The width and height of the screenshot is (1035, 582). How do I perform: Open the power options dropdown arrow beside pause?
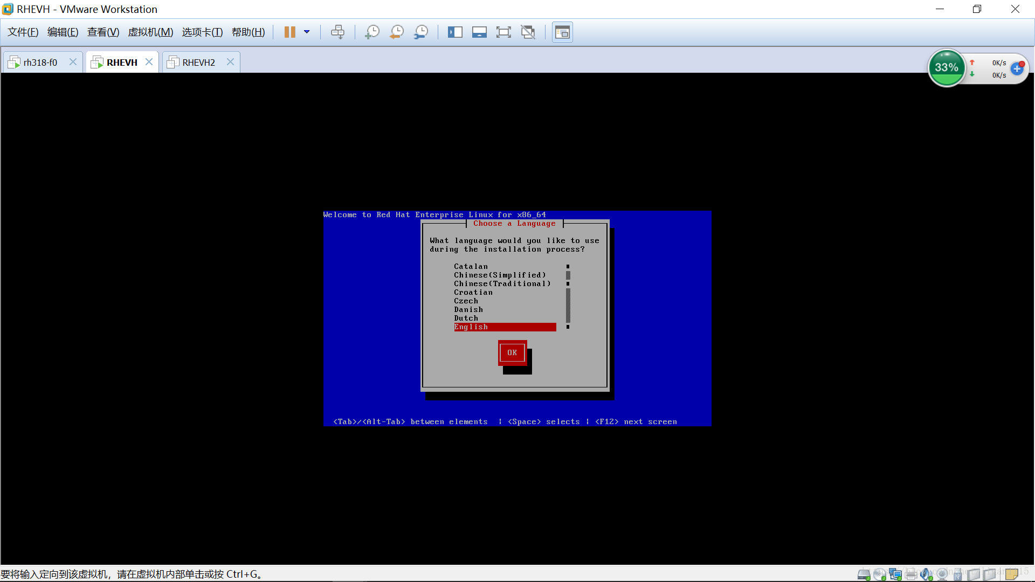307,32
